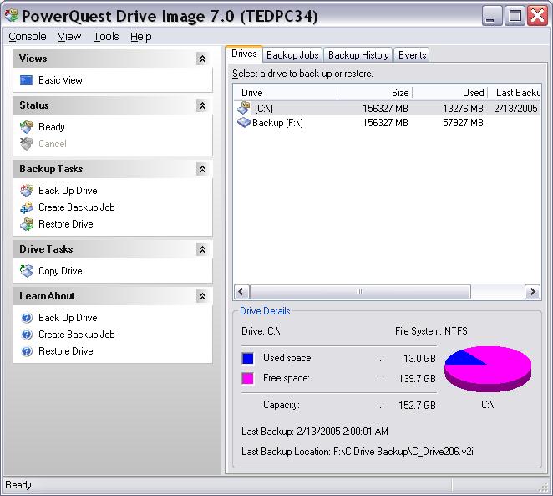Sort by the Size column header
This screenshot has height=496, width=553.
(374, 93)
